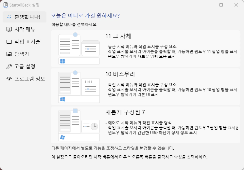Image resolution: width=244 pixels, height=170 pixels.
Task: Choose the 10 비스무리 theme title
Action: coord(120,74)
